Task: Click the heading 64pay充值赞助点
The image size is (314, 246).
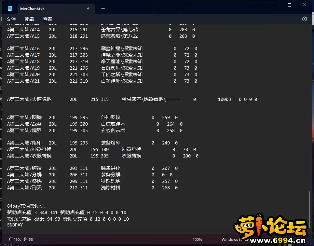Action: click(26, 206)
